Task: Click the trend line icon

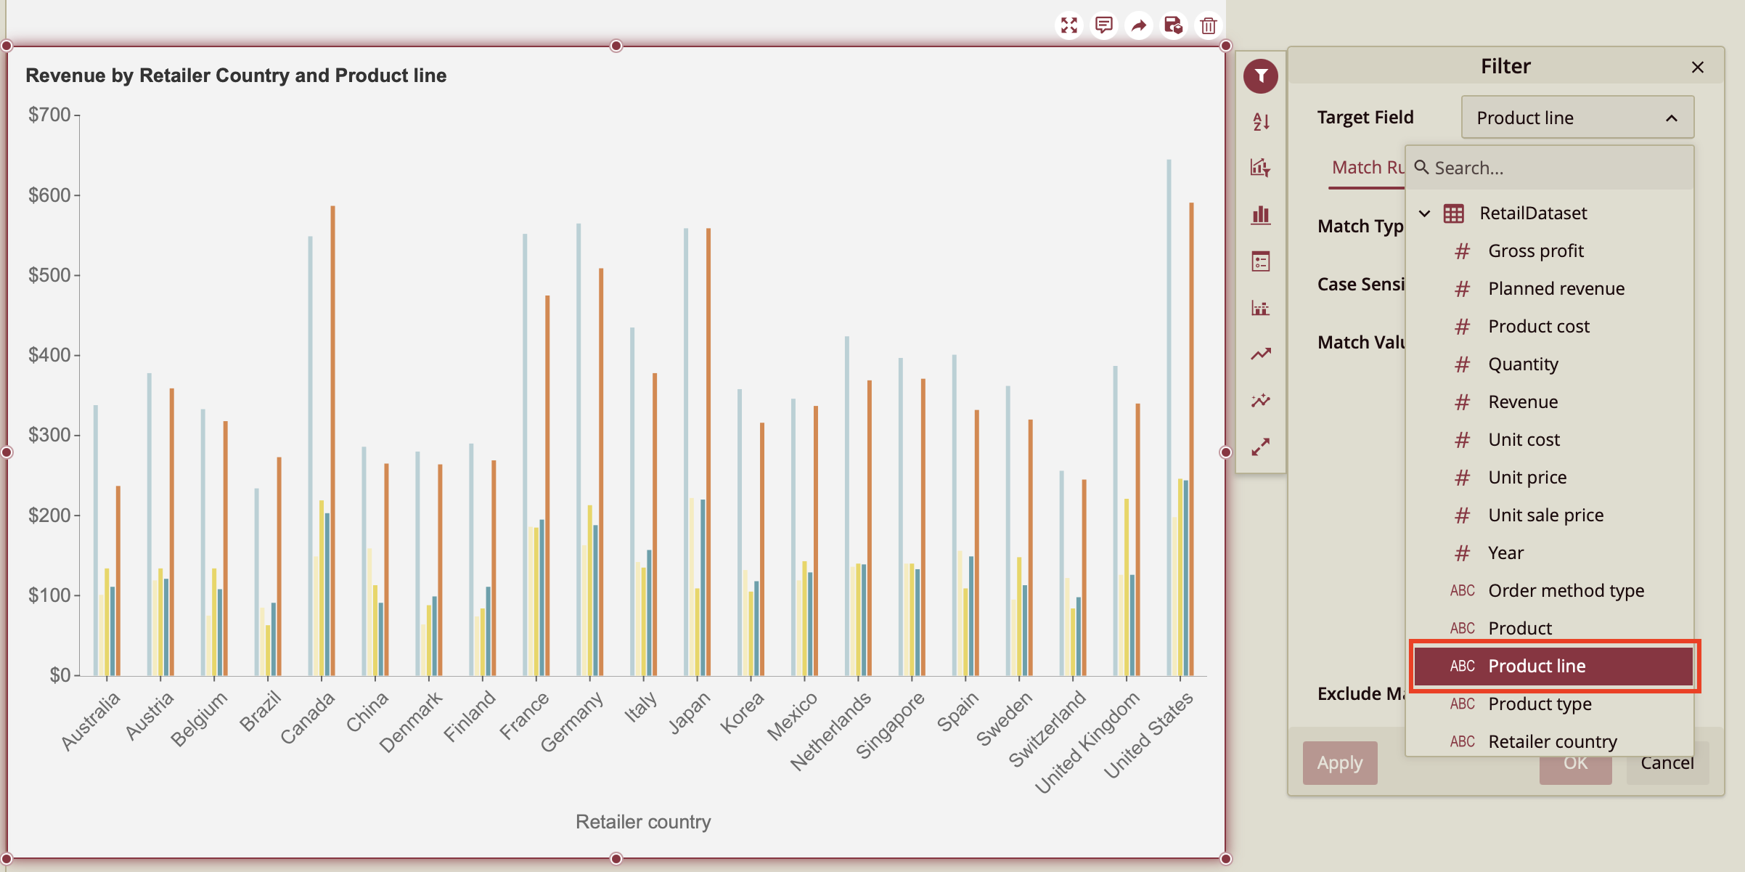Action: coord(1261,354)
